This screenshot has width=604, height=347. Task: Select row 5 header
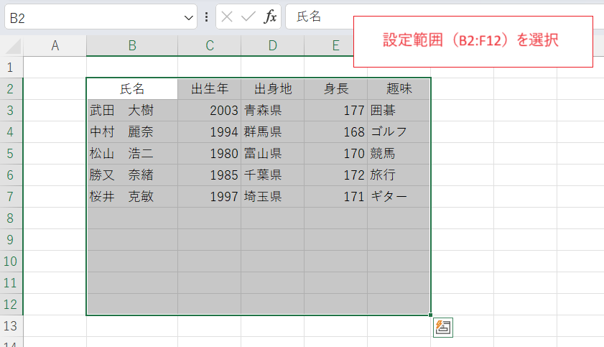(x=11, y=154)
